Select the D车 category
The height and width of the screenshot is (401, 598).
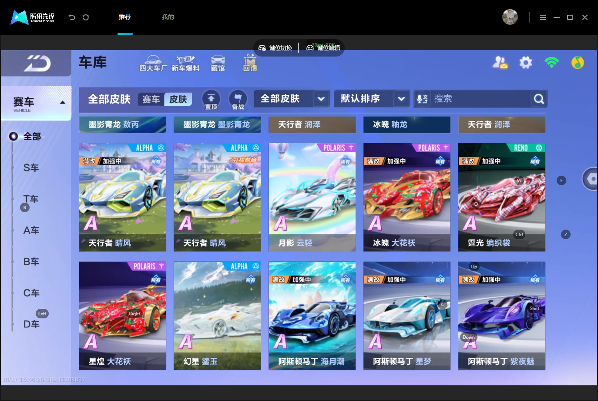[31, 324]
